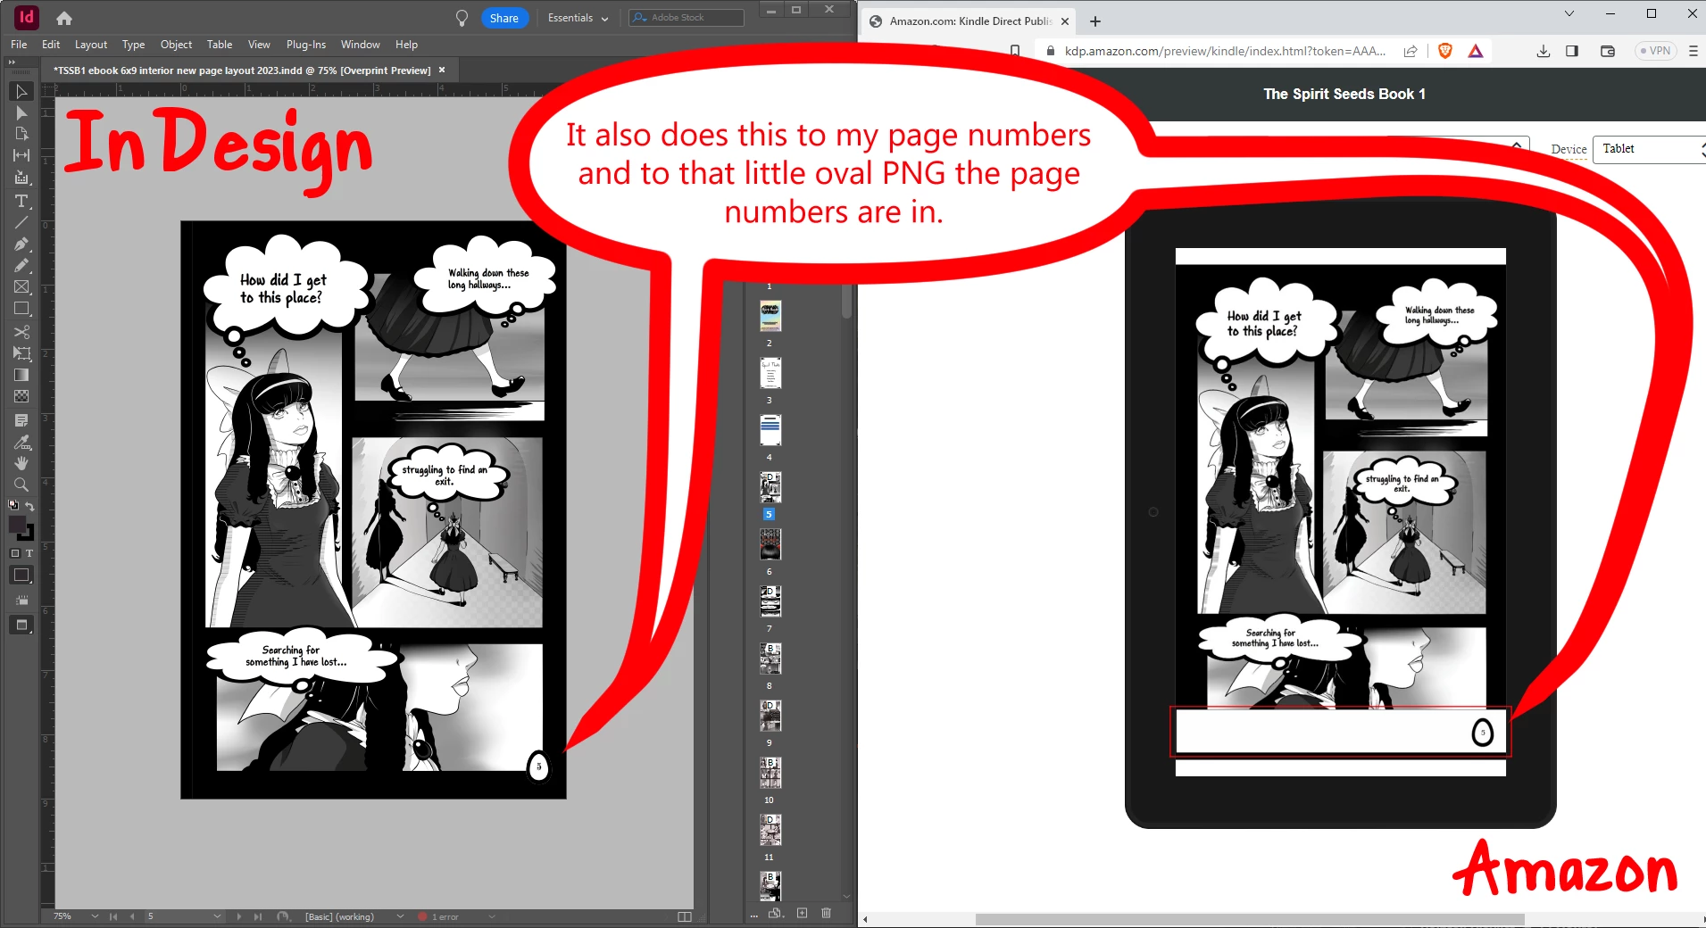1706x928 pixels.
Task: Select the Pencil tool
Action: [x=21, y=265]
